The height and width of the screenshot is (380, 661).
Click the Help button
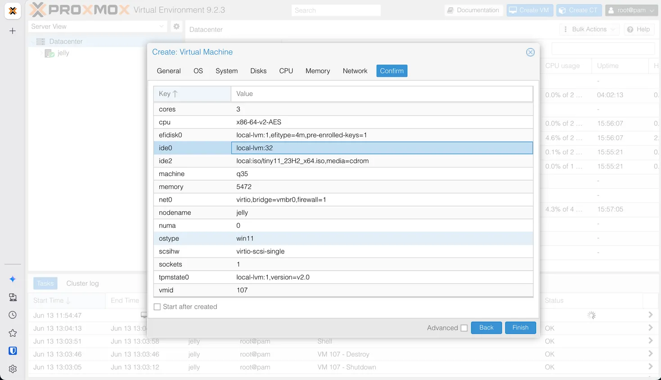coord(639,29)
